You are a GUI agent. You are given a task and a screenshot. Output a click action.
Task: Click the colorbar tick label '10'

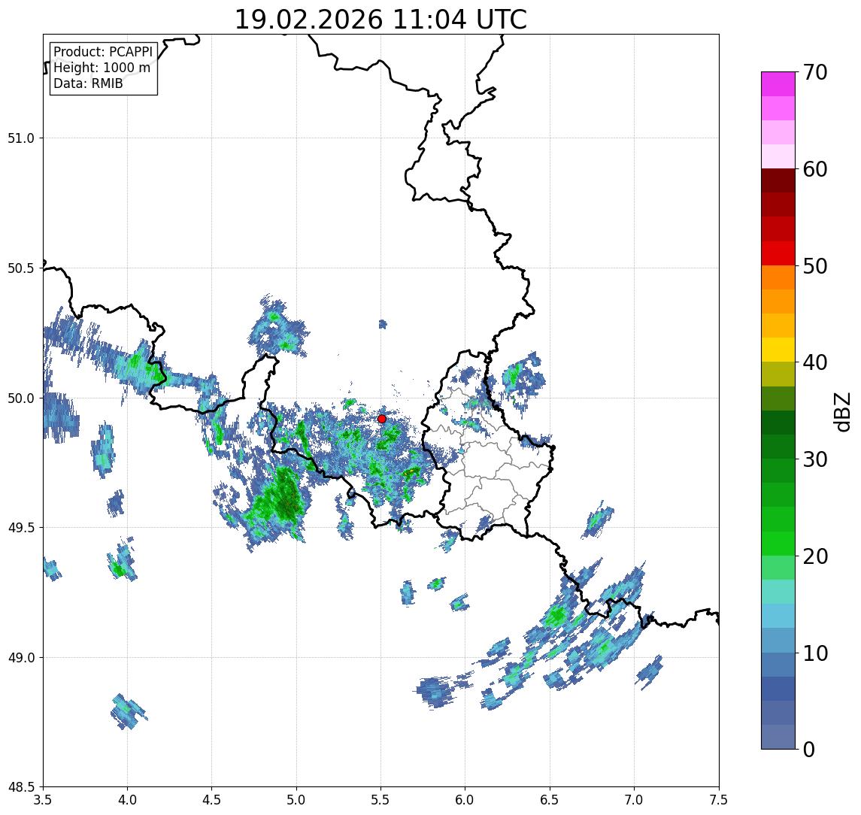coord(815,653)
